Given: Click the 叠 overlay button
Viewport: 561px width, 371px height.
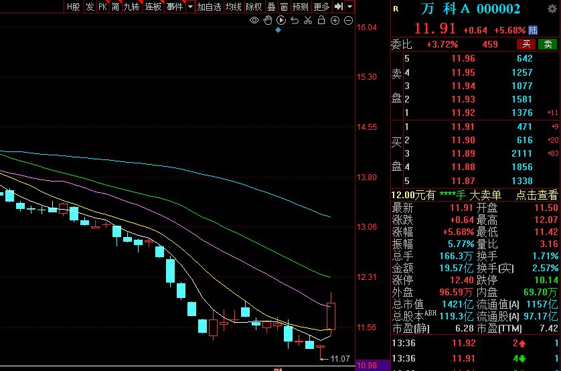Looking at the screenshot, I should [x=271, y=7].
